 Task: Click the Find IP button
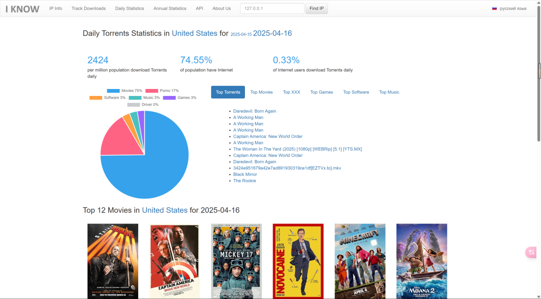coord(317,8)
